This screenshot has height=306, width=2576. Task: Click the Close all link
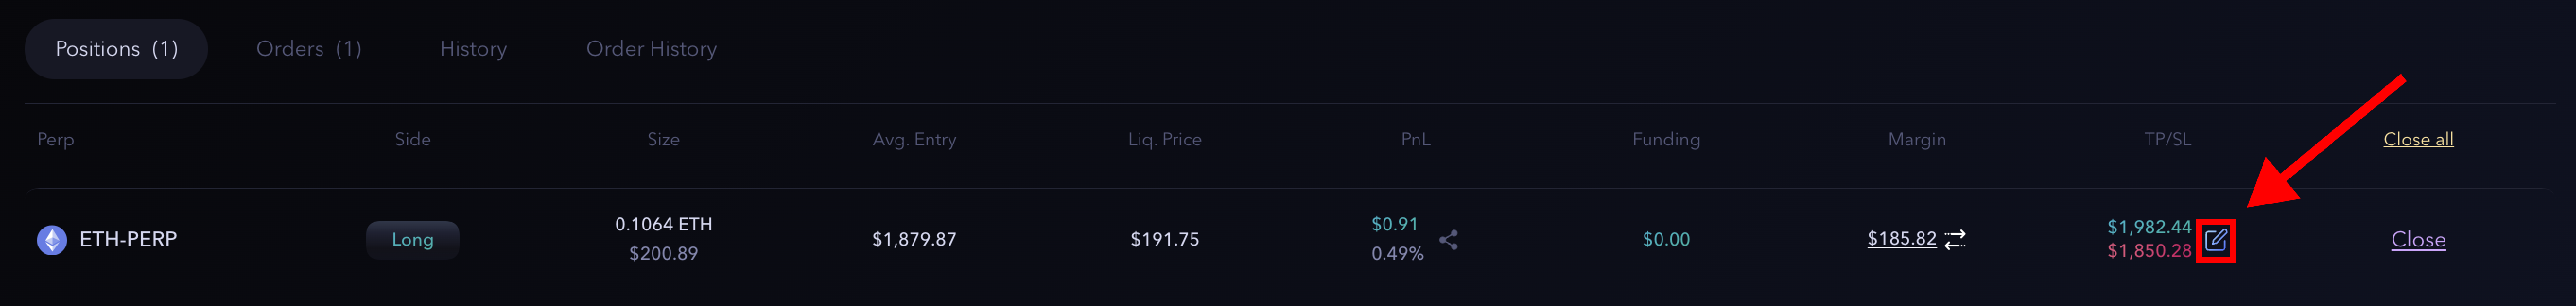click(2418, 139)
